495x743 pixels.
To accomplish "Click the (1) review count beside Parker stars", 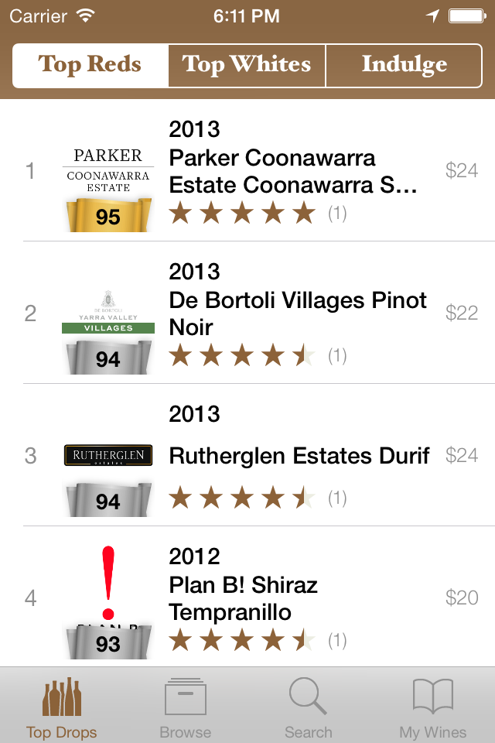I will tap(337, 213).
